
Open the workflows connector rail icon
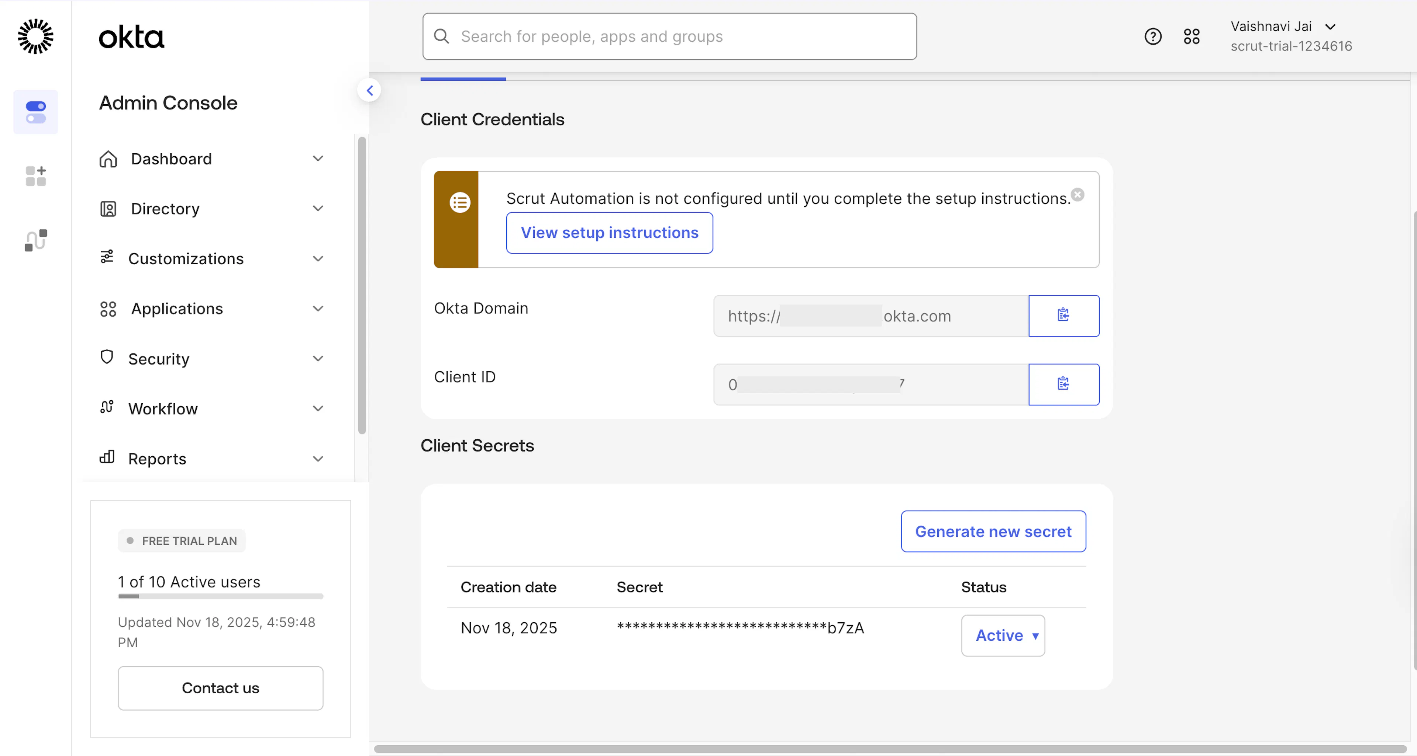(36, 240)
